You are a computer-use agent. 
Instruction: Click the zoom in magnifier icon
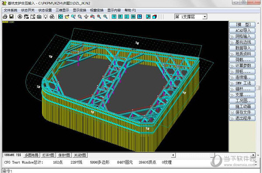tap(99, 17)
